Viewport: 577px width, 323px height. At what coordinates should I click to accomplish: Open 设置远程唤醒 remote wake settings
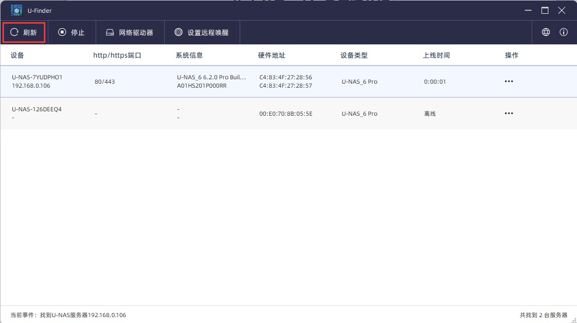pyautogui.click(x=202, y=32)
